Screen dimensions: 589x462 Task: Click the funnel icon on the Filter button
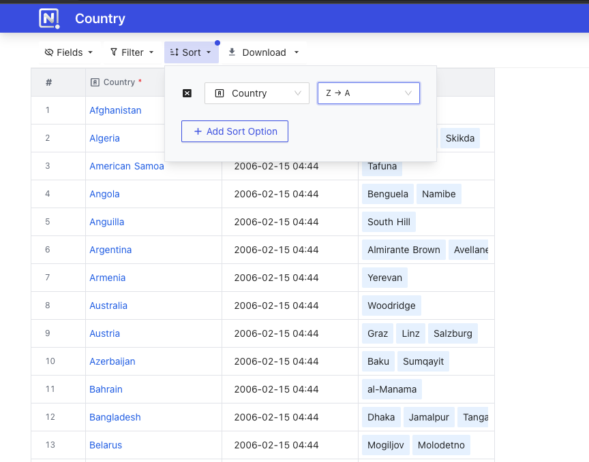(x=113, y=52)
